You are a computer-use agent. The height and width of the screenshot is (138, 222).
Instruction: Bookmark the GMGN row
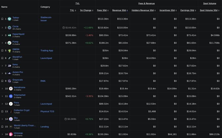pos(2,51)
